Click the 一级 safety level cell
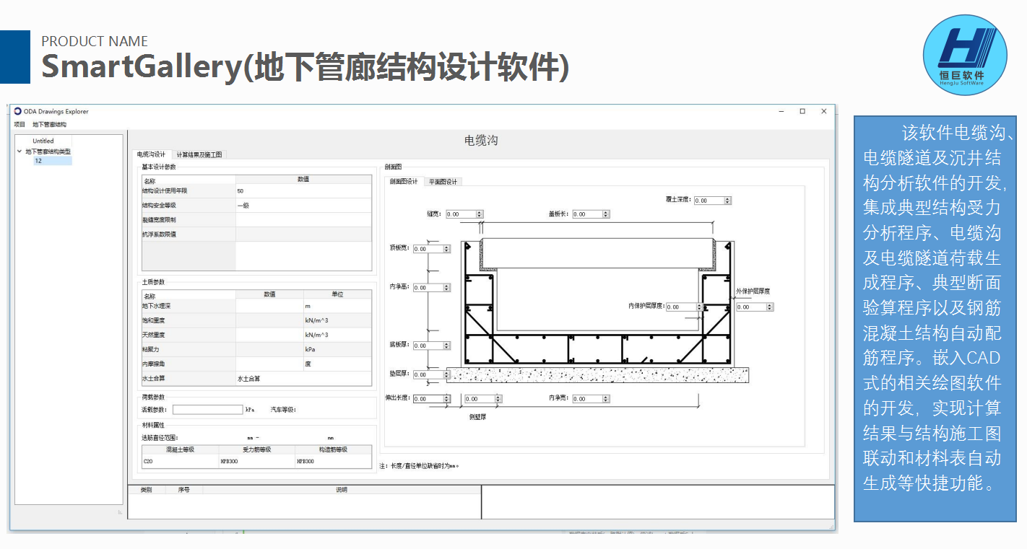 pos(303,206)
